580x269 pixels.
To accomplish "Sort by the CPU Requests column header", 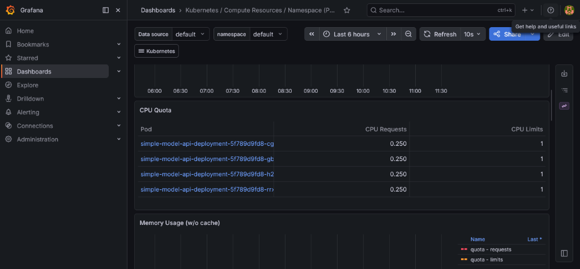I will pyautogui.click(x=386, y=129).
